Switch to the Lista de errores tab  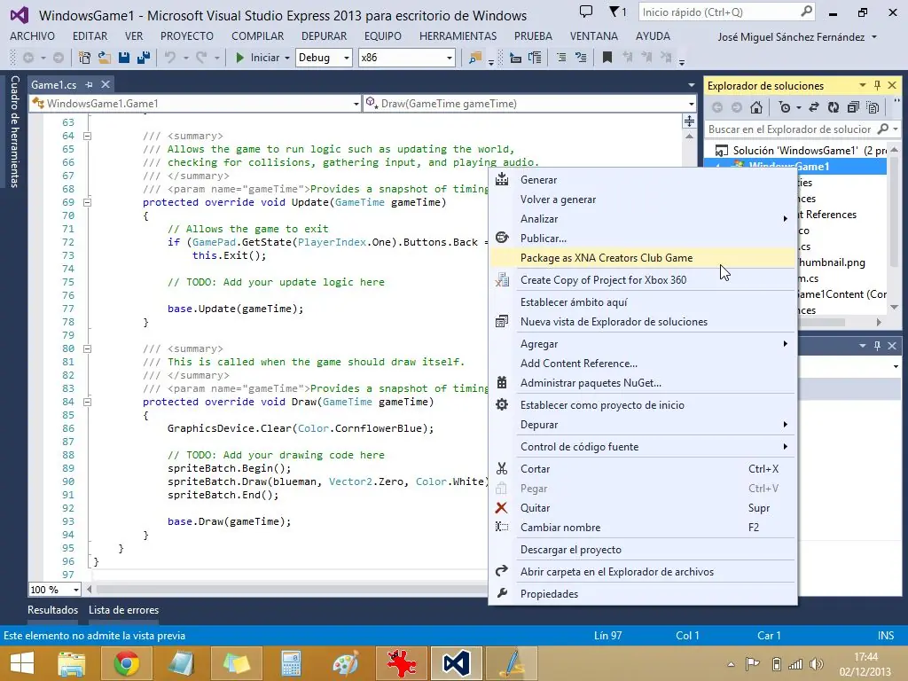point(123,610)
